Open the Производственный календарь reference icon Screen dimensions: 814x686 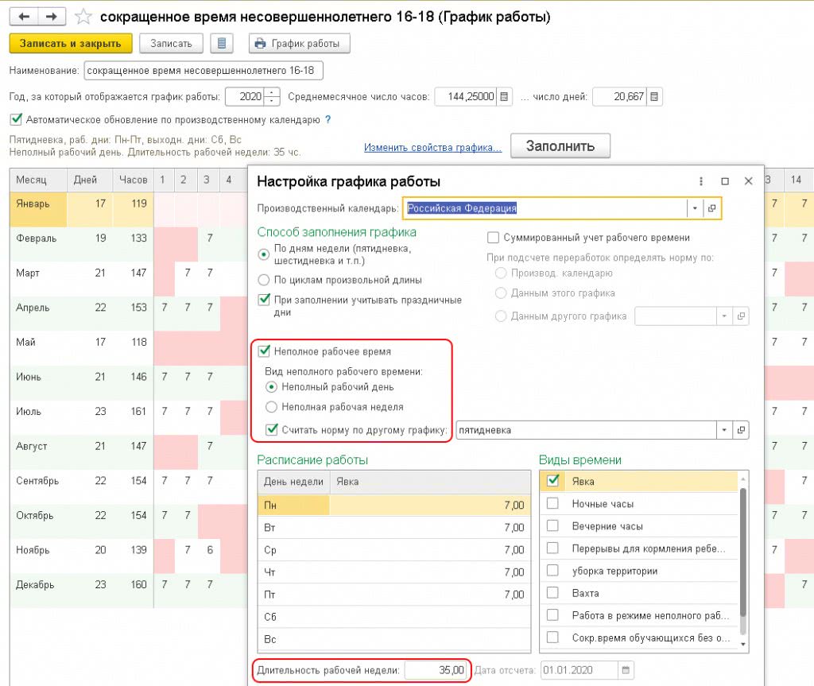point(712,208)
